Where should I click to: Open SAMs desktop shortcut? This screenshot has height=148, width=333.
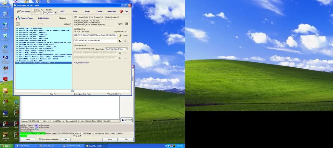pyautogui.click(x=16, y=125)
